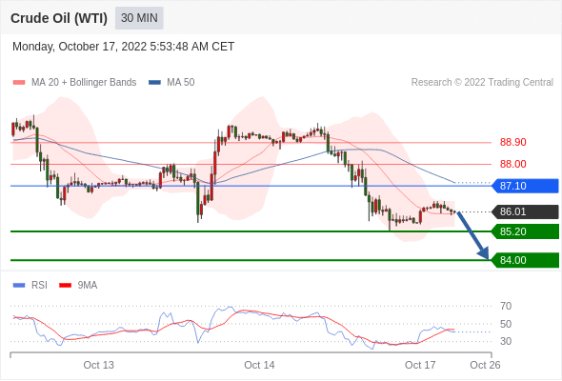The width and height of the screenshot is (562, 381).
Task: Click the RSI 50 level label
Action: coord(506,324)
